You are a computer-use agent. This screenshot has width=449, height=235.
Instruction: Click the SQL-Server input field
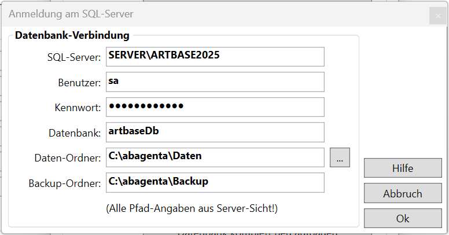[x=215, y=57]
